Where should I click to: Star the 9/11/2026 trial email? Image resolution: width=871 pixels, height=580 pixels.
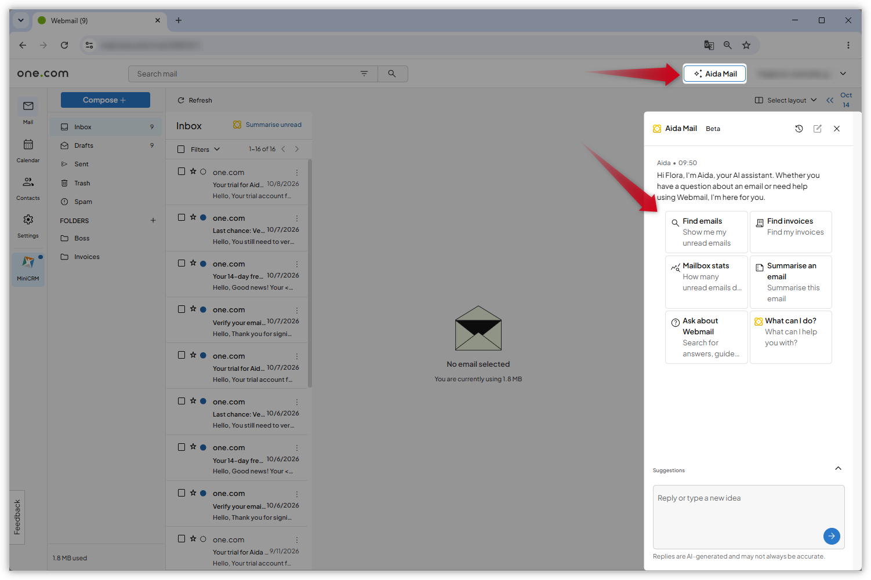(x=193, y=539)
